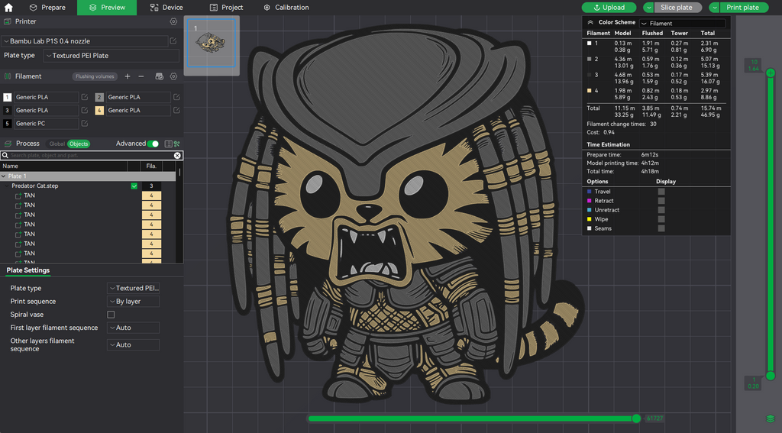Toggle Retract display checkbox
The image size is (782, 433).
click(661, 201)
